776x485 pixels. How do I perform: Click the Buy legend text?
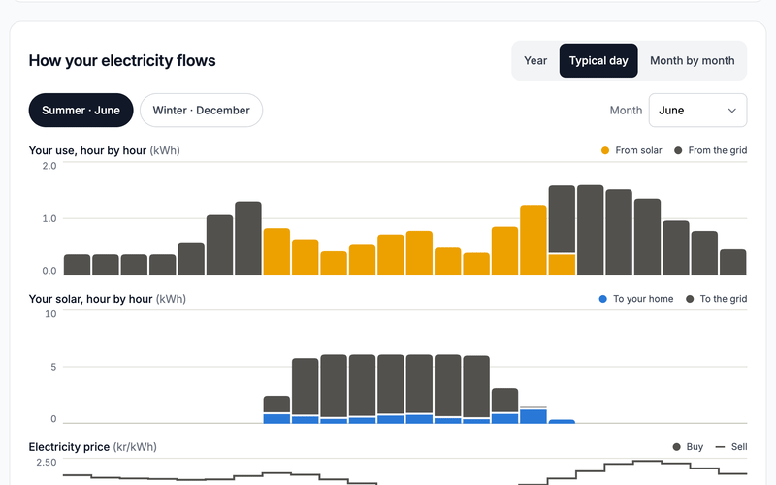(x=695, y=447)
